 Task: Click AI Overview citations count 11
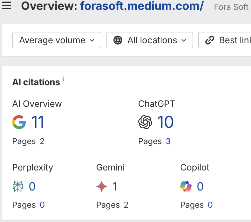[x=38, y=122]
